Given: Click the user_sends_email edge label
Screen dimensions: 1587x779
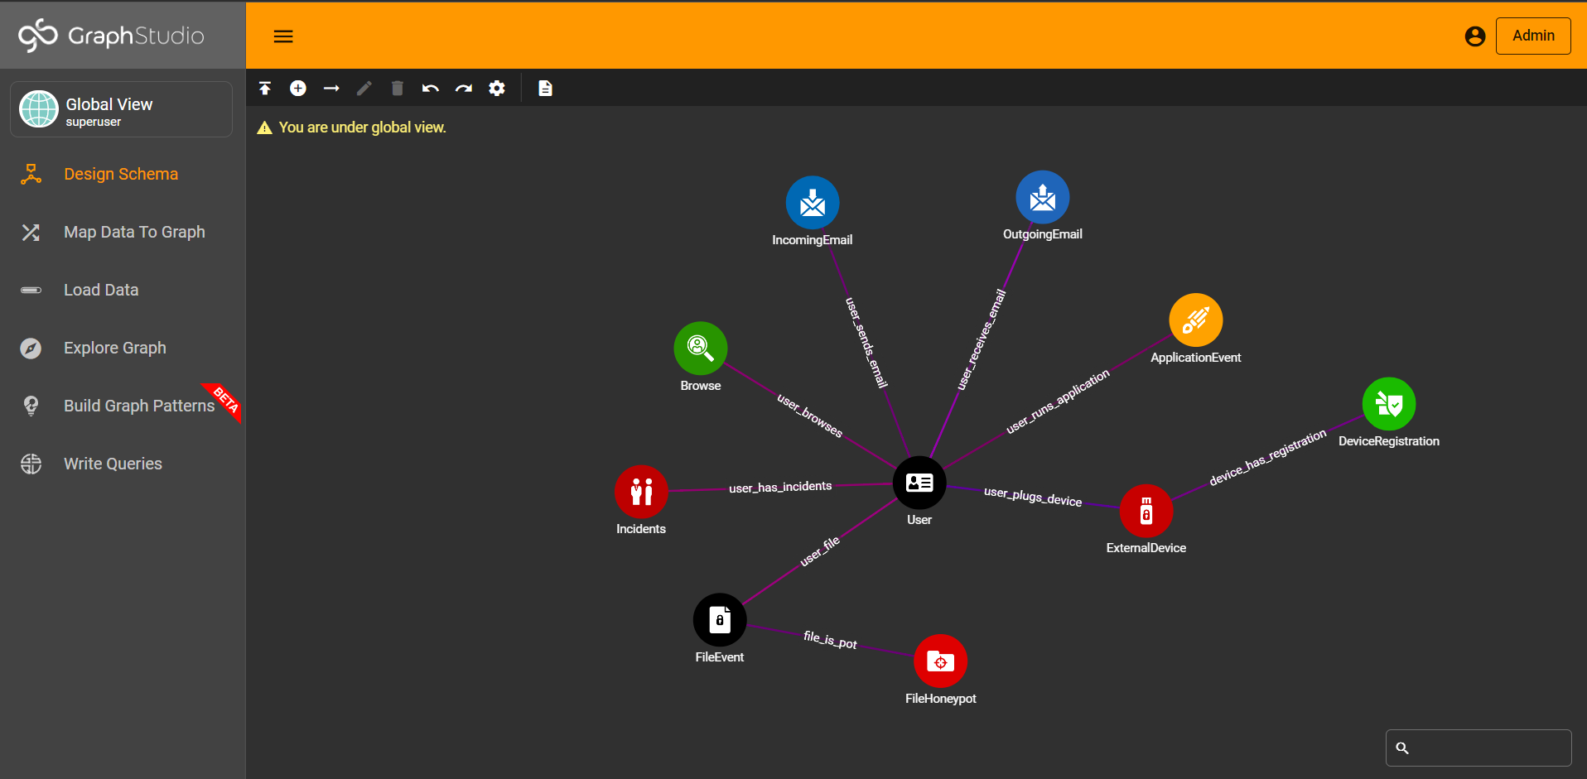Looking at the screenshot, I should [866, 343].
